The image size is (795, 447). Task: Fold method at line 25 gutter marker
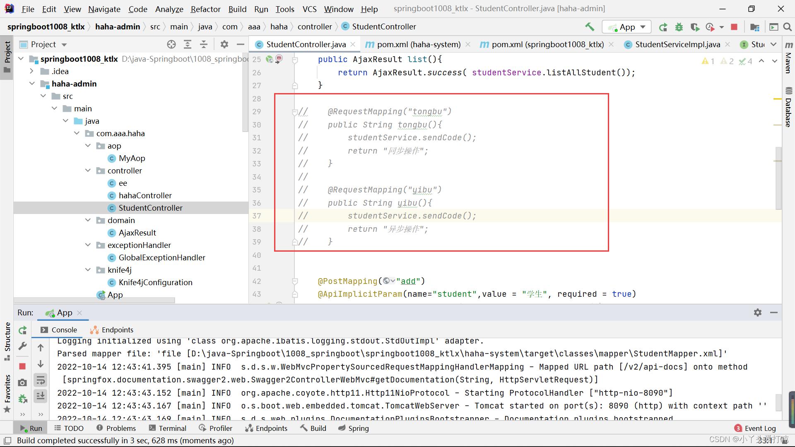[x=295, y=60]
